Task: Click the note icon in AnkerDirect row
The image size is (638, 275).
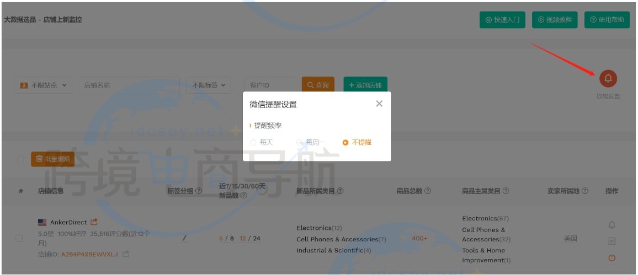Action: coord(612,241)
